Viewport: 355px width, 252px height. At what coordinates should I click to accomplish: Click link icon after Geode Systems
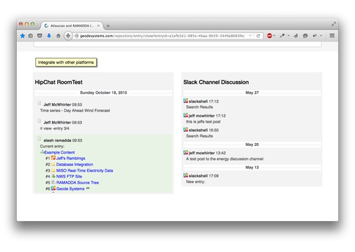click(88, 188)
